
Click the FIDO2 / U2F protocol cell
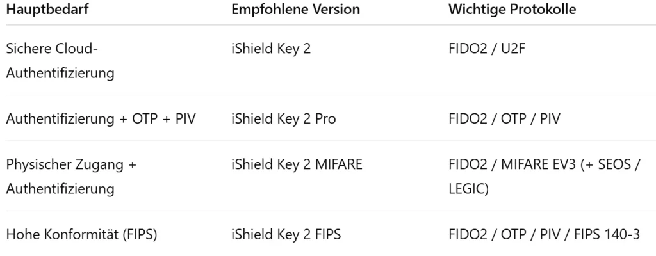pos(486,49)
